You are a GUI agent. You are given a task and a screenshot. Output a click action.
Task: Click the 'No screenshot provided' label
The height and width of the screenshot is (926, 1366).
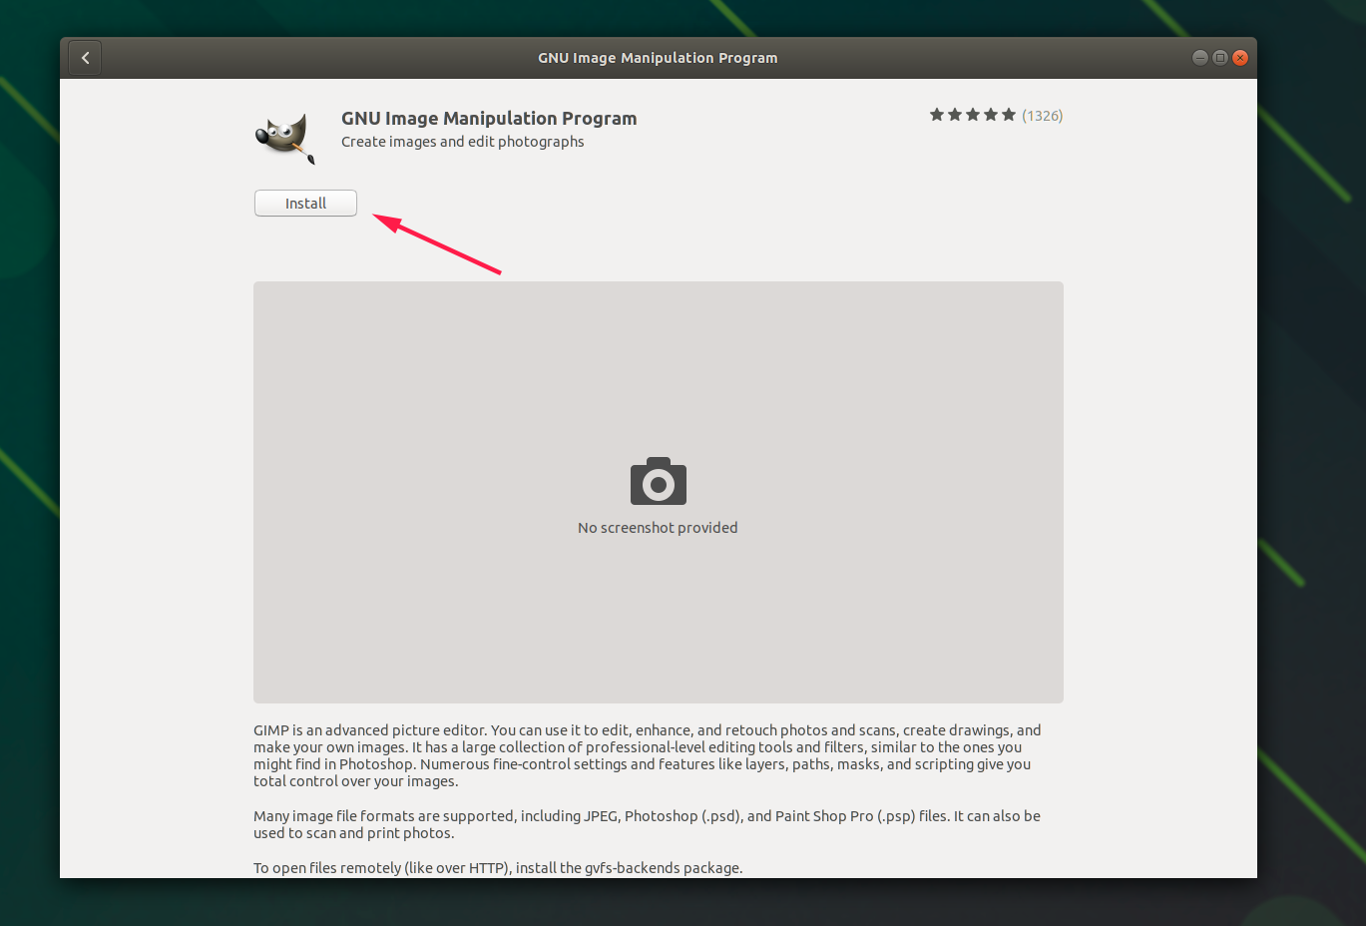click(658, 528)
